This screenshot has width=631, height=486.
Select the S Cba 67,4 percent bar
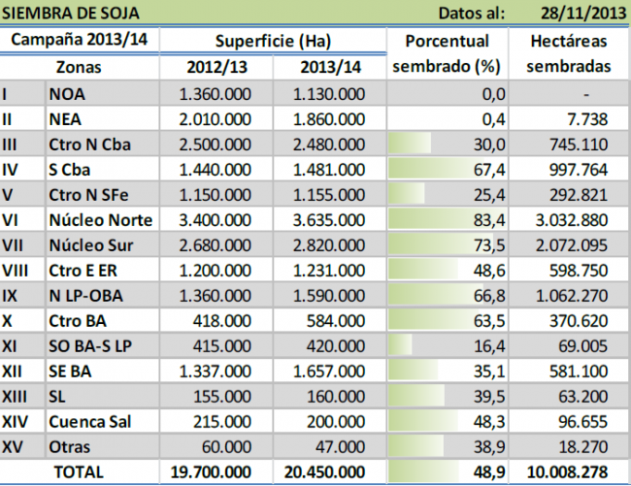[x=448, y=170]
